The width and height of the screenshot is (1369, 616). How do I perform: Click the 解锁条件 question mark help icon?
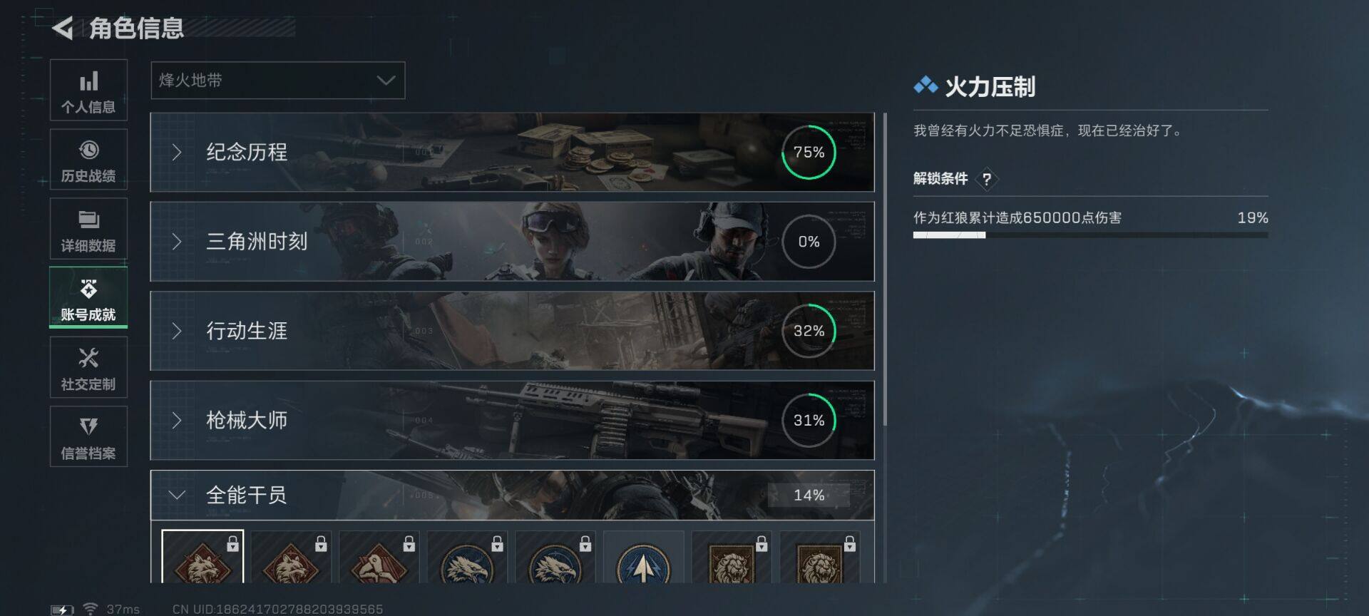987,179
